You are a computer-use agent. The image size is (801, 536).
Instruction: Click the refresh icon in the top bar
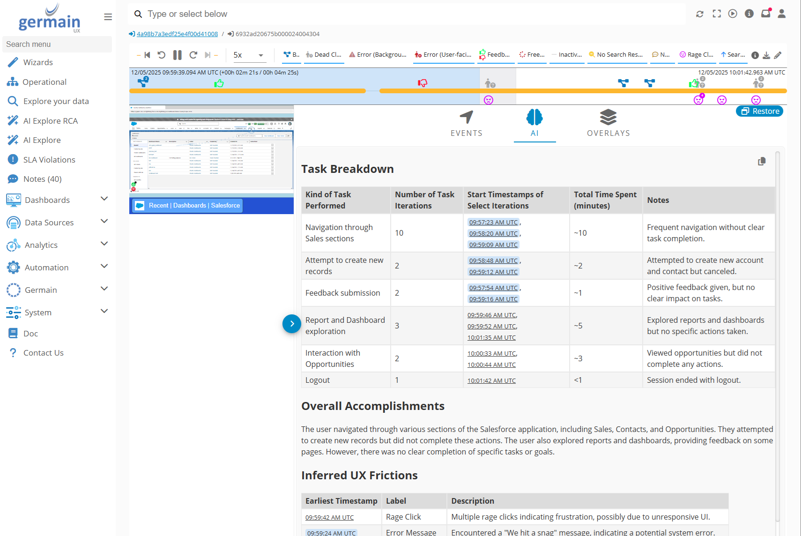[x=700, y=14]
